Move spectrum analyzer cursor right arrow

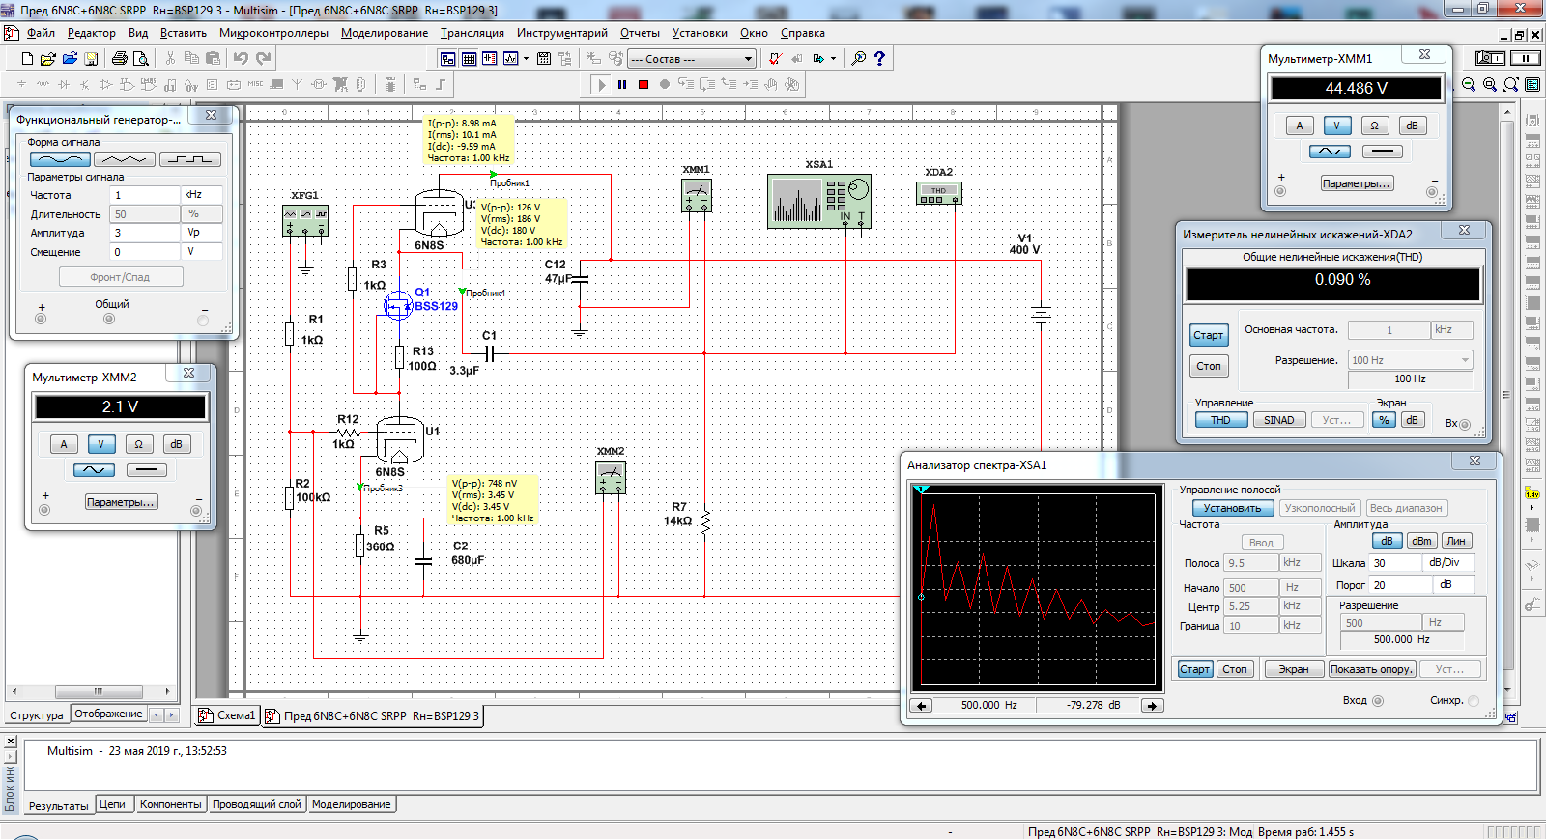(x=1152, y=706)
